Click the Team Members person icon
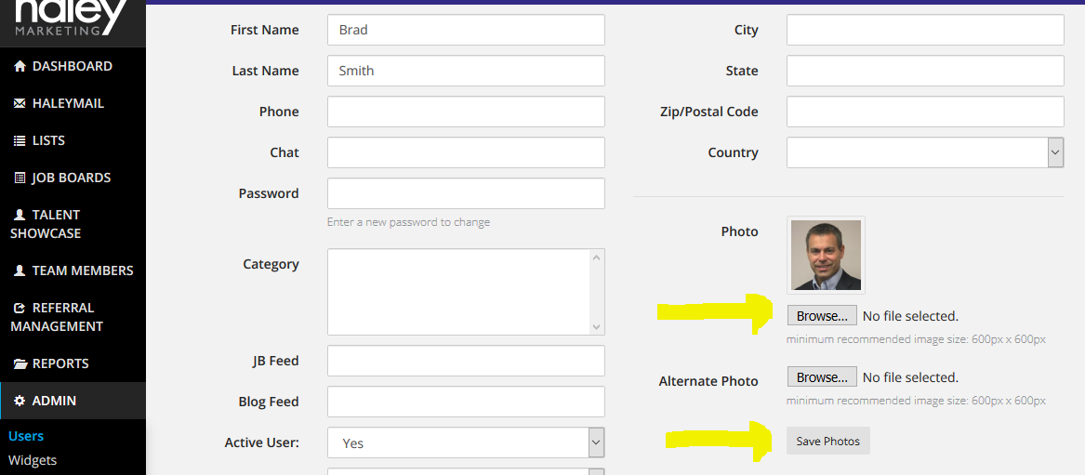 click(20, 271)
